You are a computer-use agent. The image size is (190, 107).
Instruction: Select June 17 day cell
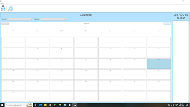click(x=37, y=75)
